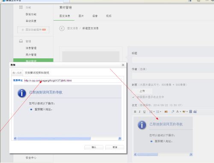The width and height of the screenshot is (214, 163).
Task: Click the 添加功能插件 button
Action: [x=33, y=30]
